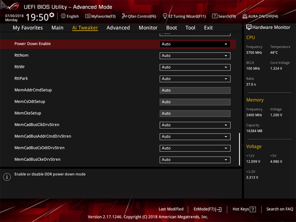The height and width of the screenshot is (222, 296).
Task: Click the info icon beside help text
Action: click(7, 177)
